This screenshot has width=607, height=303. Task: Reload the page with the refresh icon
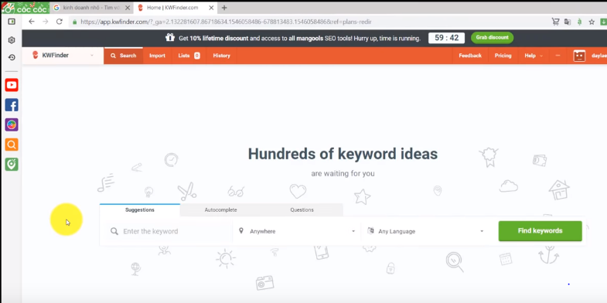pyautogui.click(x=60, y=22)
